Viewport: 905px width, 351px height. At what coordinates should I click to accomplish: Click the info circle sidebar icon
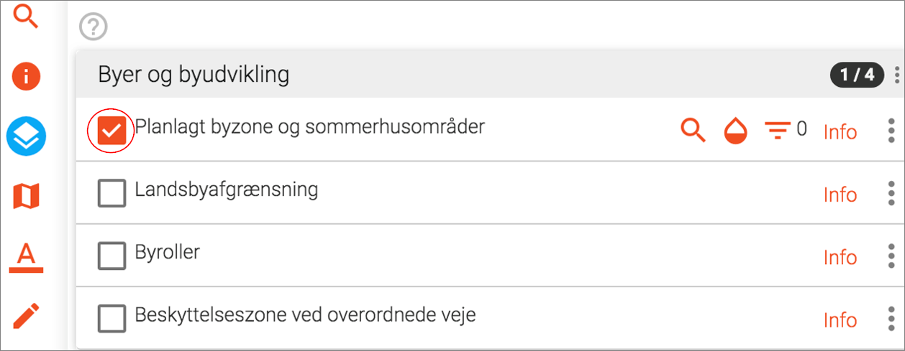click(27, 75)
